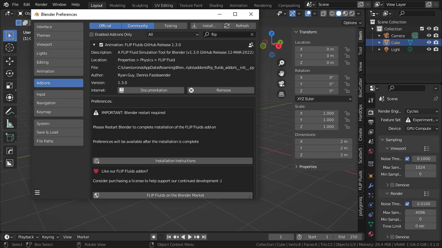Pin the Scene properties panel
The width and height of the screenshot is (442, 248).
pyautogui.click(x=435, y=99)
